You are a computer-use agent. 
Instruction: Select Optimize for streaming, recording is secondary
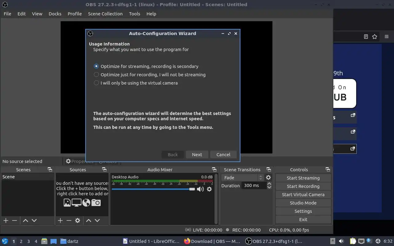click(x=146, y=66)
